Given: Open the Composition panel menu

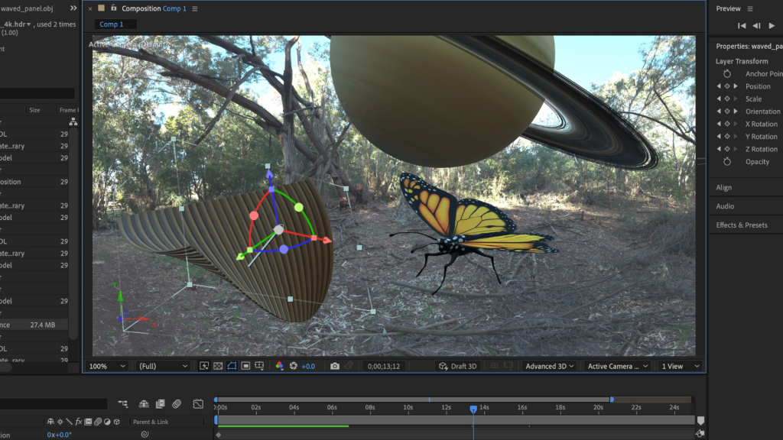Looking at the screenshot, I should [195, 9].
